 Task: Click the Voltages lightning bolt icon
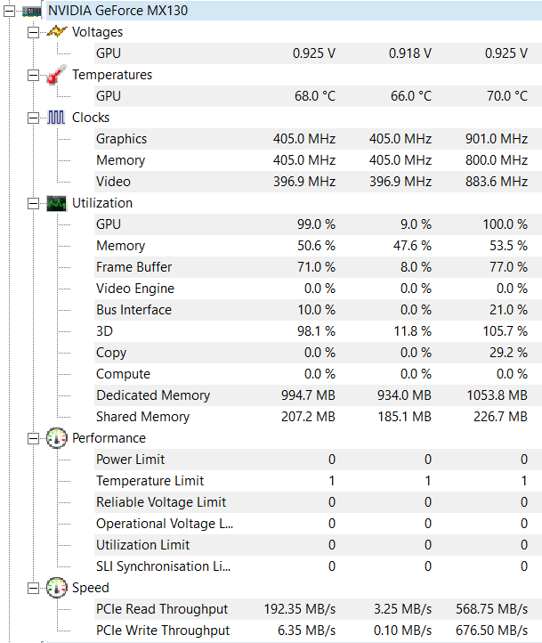(56, 32)
